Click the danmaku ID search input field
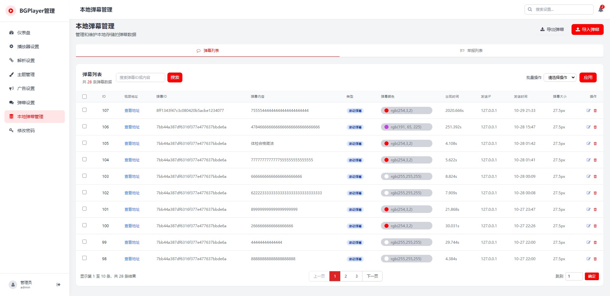Viewport: 610px width, 296px height. coord(140,78)
